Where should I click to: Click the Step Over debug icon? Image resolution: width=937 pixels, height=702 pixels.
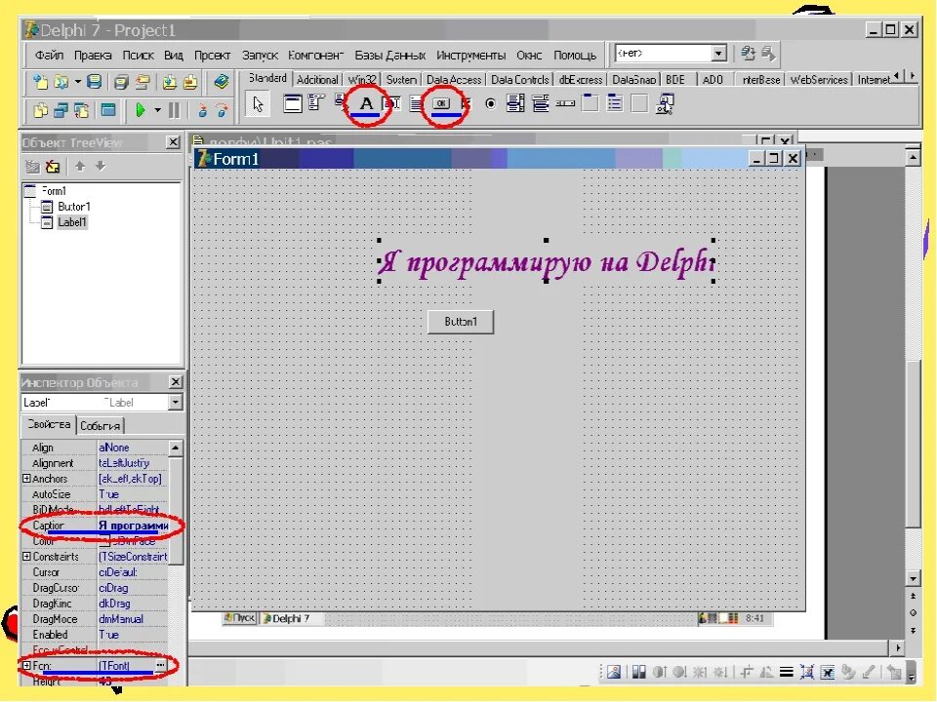tap(223, 110)
